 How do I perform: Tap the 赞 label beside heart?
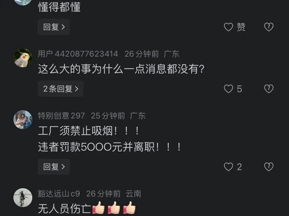click(241, 27)
